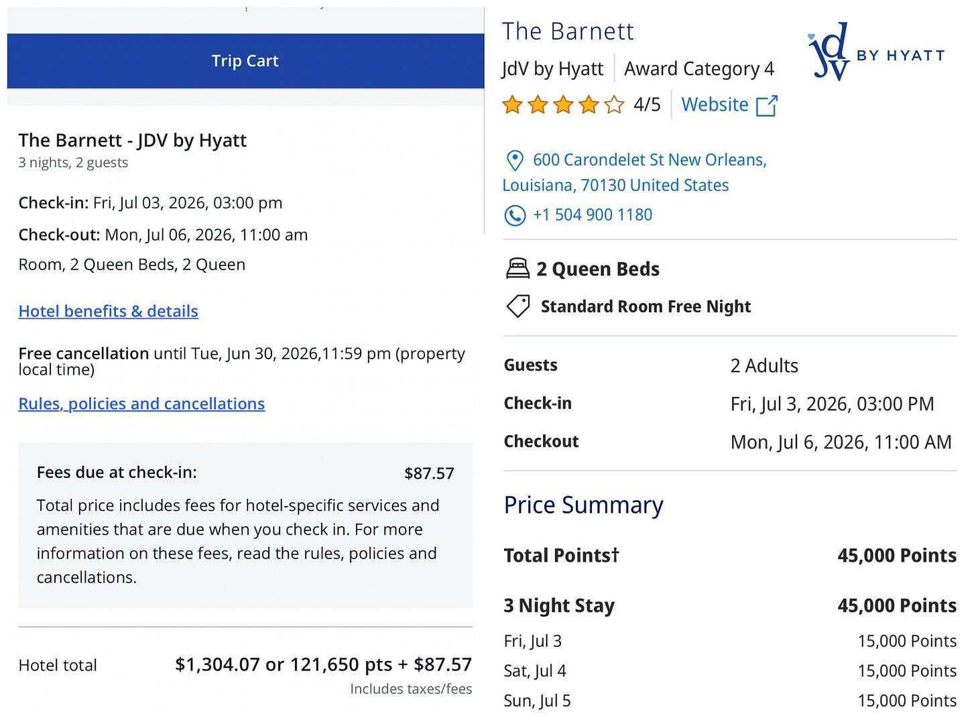The height and width of the screenshot is (722, 976).
Task: Click the JdV by Hyatt logo
Action: [876, 52]
